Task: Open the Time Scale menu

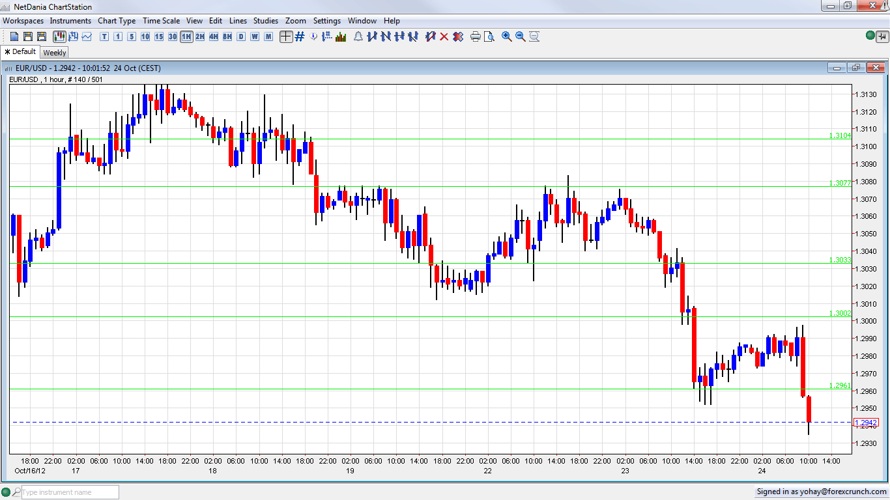Action: tap(161, 21)
